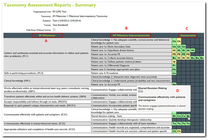The image size is (209, 140).
Task: Select yellow Ch cell in succinct health records row
Action: click(x=179, y=131)
